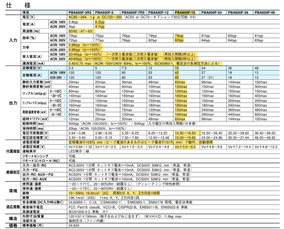Click the 5.8typ current value
The width and height of the screenshot is (284, 229).
tap(73, 22)
